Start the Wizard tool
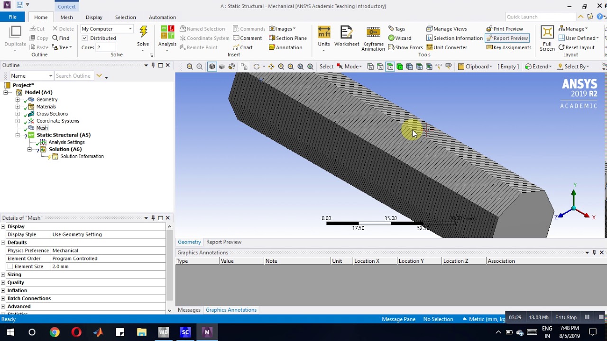 click(x=399, y=38)
